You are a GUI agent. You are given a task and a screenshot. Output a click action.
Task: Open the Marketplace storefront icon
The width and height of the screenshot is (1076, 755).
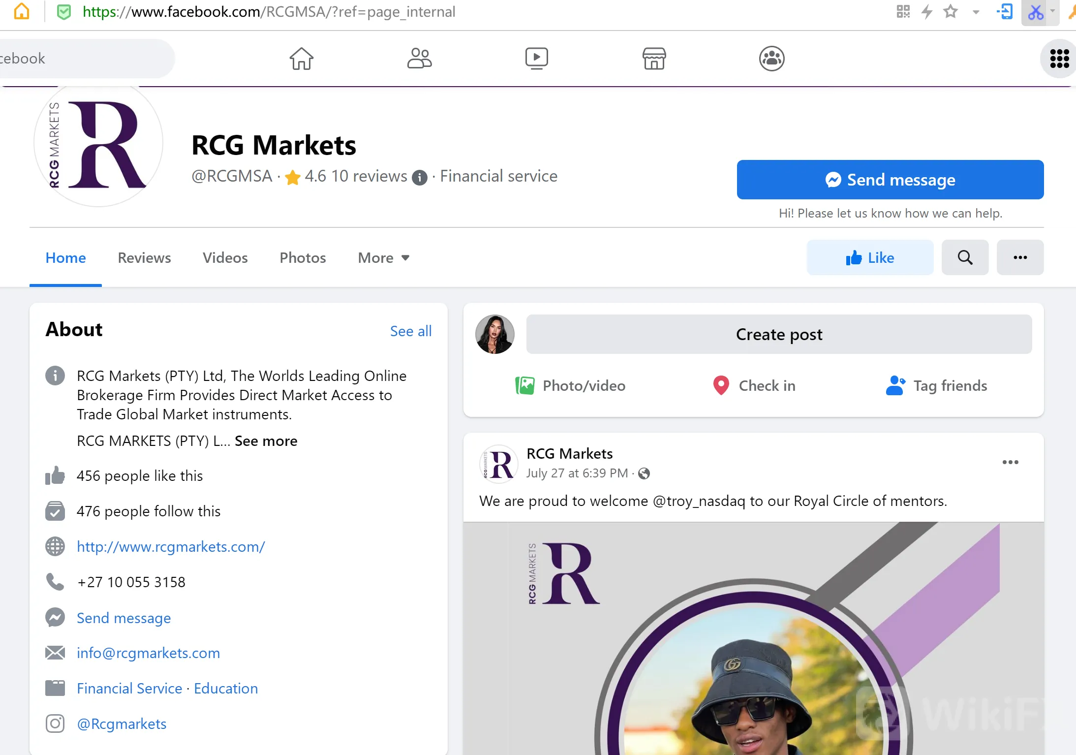(x=654, y=59)
